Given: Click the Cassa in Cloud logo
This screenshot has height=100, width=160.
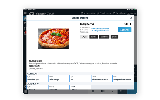Looking at the screenshot, I should click(41, 14).
